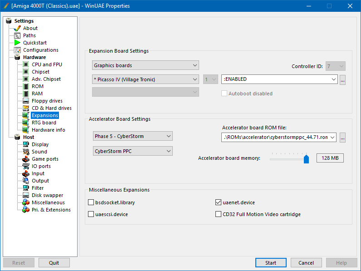Open the Graphics boards category dropdown

[x=145, y=65]
